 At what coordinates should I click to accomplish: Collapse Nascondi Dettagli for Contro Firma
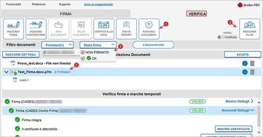(238, 110)
